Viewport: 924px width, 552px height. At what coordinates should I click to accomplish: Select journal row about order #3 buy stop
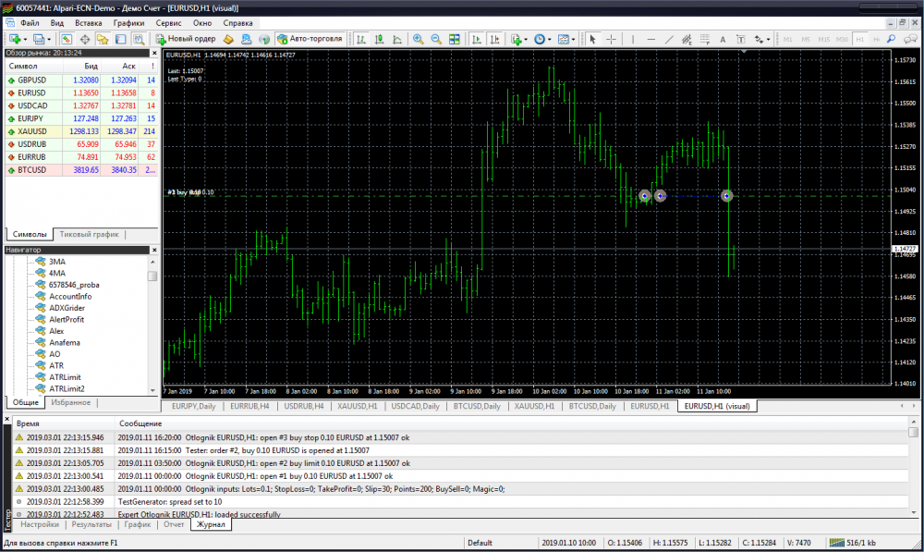pyautogui.click(x=460, y=437)
